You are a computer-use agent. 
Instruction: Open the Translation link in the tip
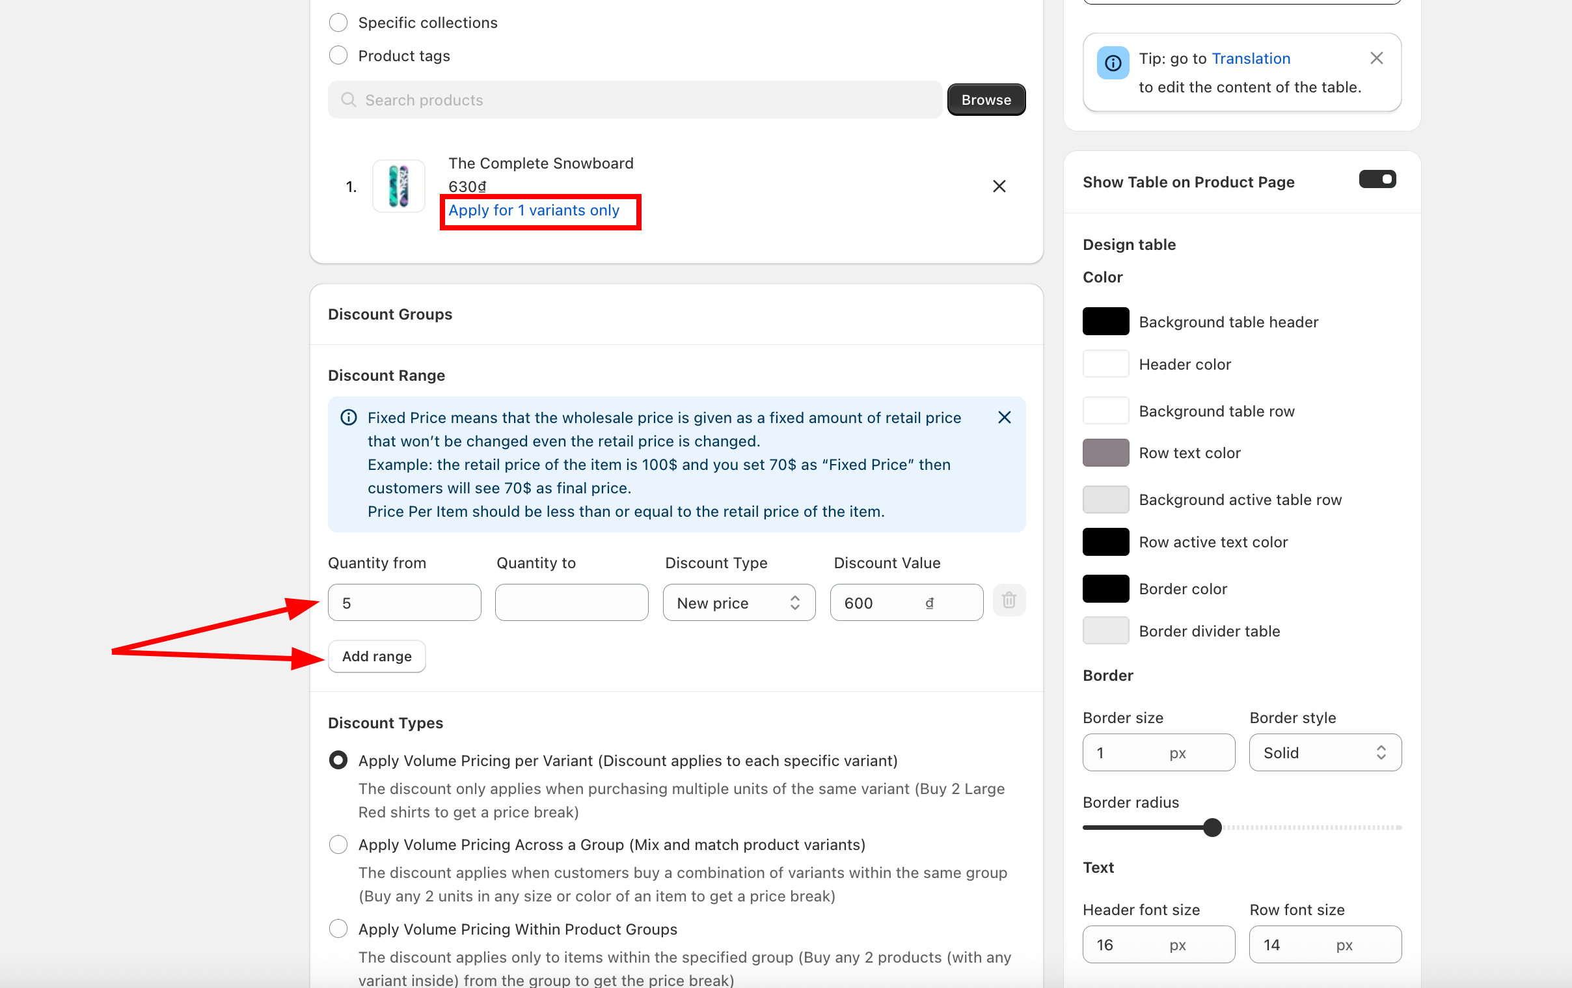pyautogui.click(x=1250, y=59)
